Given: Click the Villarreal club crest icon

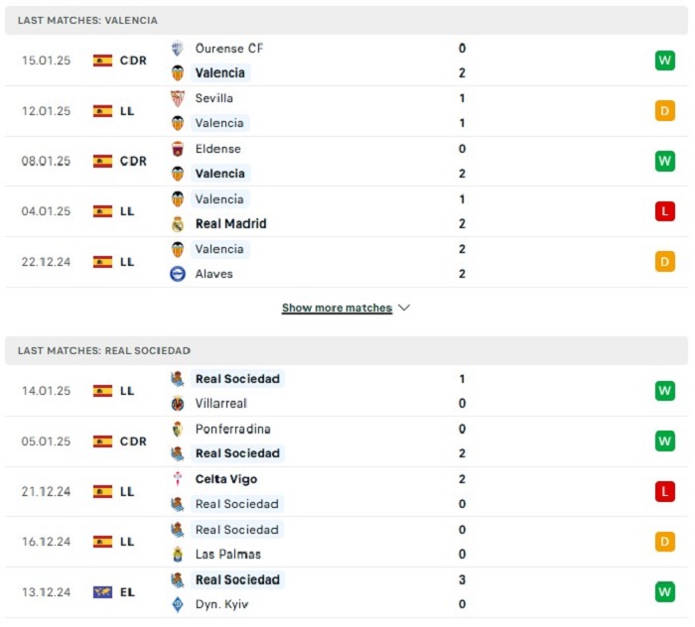Looking at the screenshot, I should tap(178, 404).
